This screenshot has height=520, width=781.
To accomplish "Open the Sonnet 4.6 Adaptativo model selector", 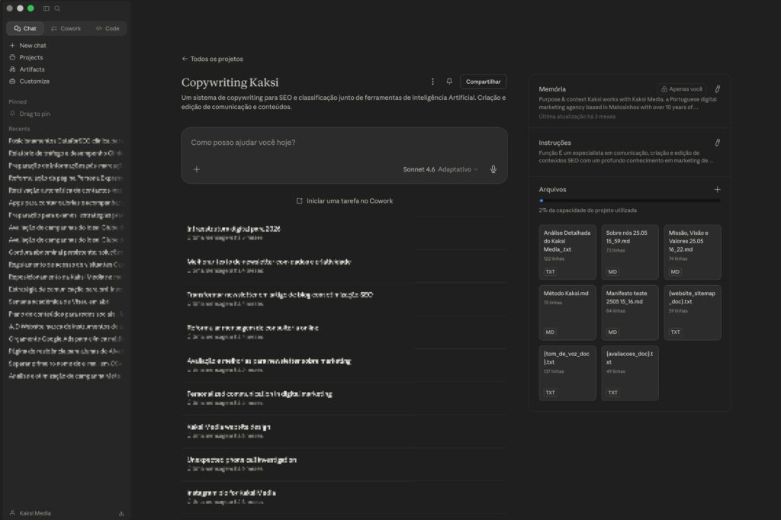I will tap(440, 169).
